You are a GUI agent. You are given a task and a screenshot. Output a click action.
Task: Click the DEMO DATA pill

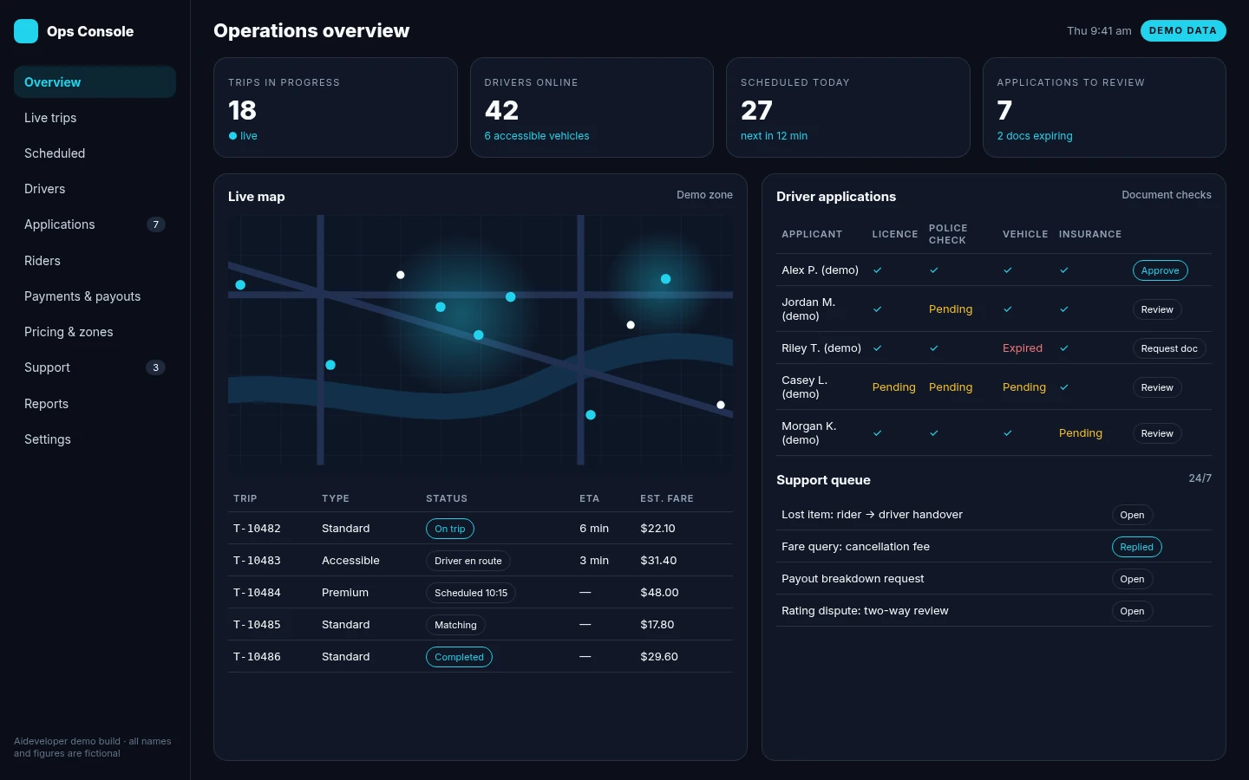pos(1183,30)
